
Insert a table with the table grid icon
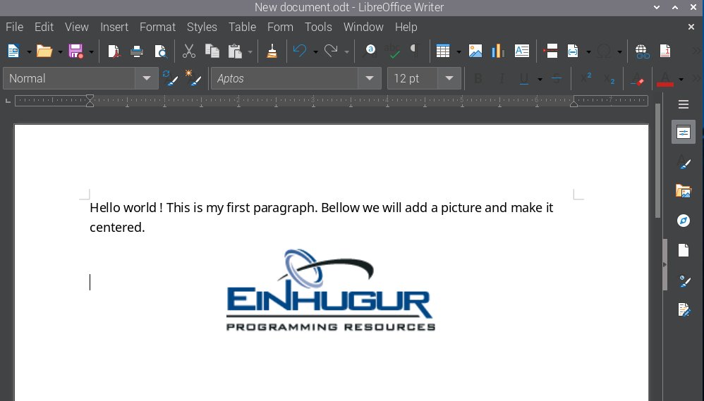pos(443,51)
